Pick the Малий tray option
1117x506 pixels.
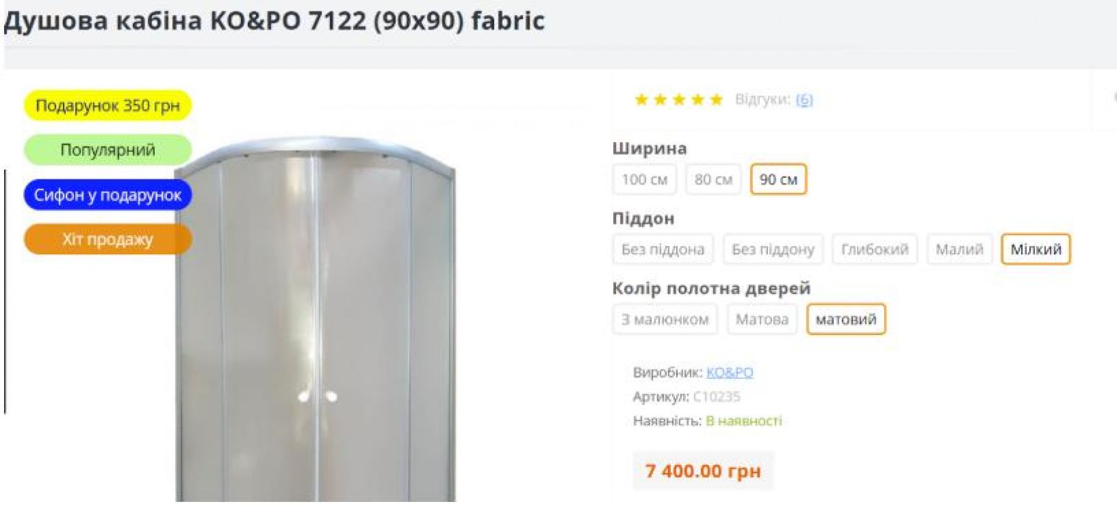click(x=959, y=249)
